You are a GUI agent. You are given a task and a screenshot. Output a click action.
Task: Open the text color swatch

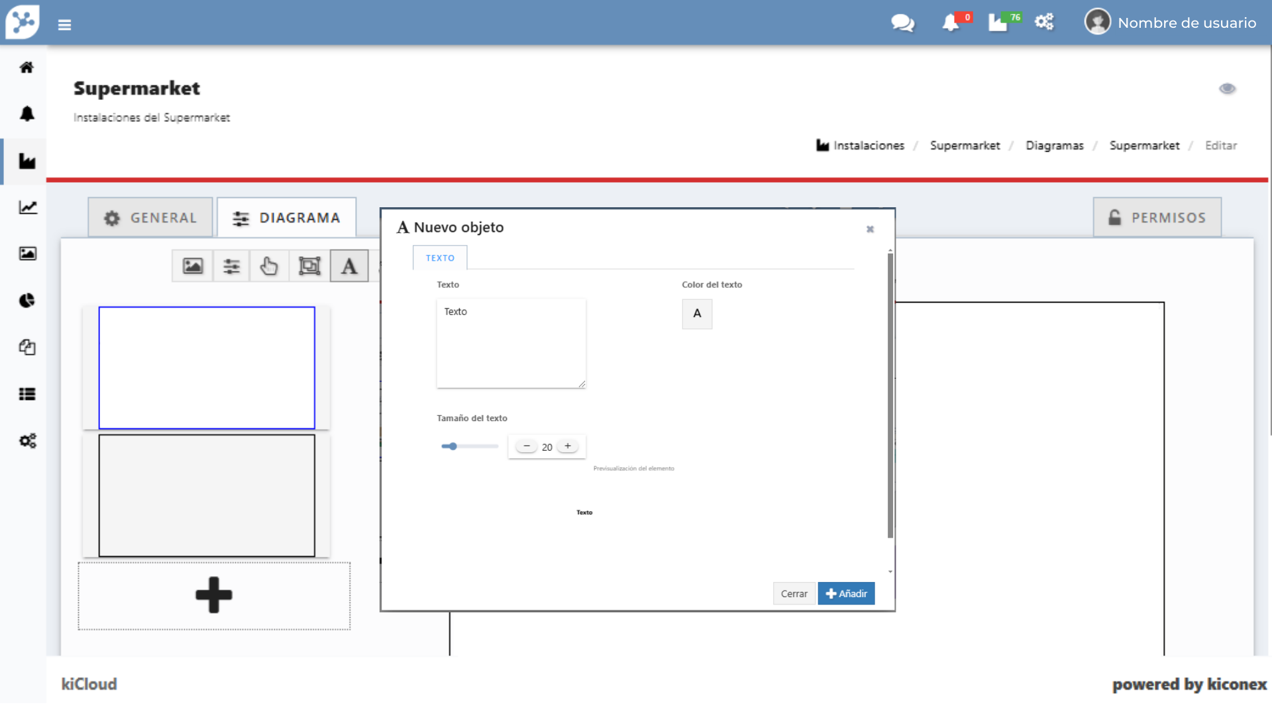[x=697, y=314]
